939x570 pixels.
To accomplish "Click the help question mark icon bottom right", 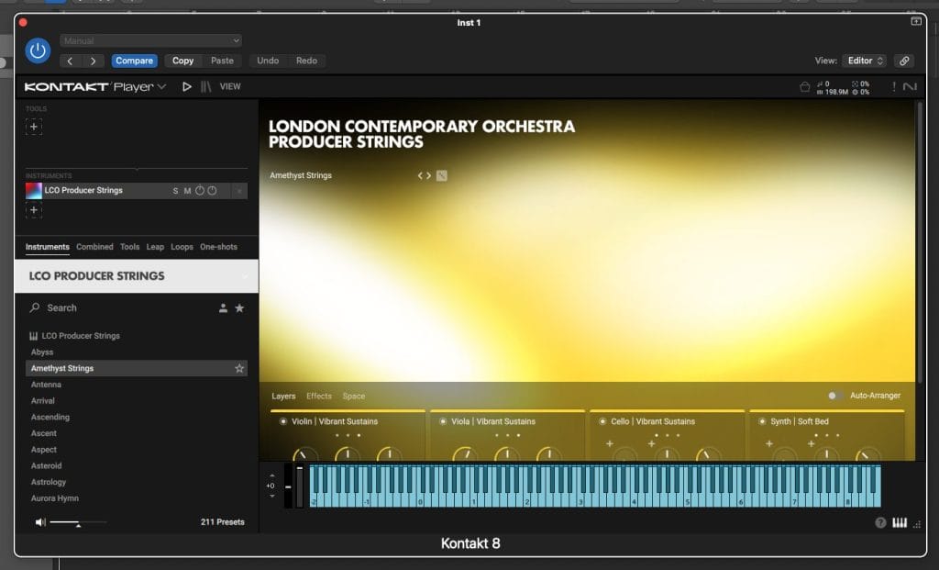I will click(880, 522).
